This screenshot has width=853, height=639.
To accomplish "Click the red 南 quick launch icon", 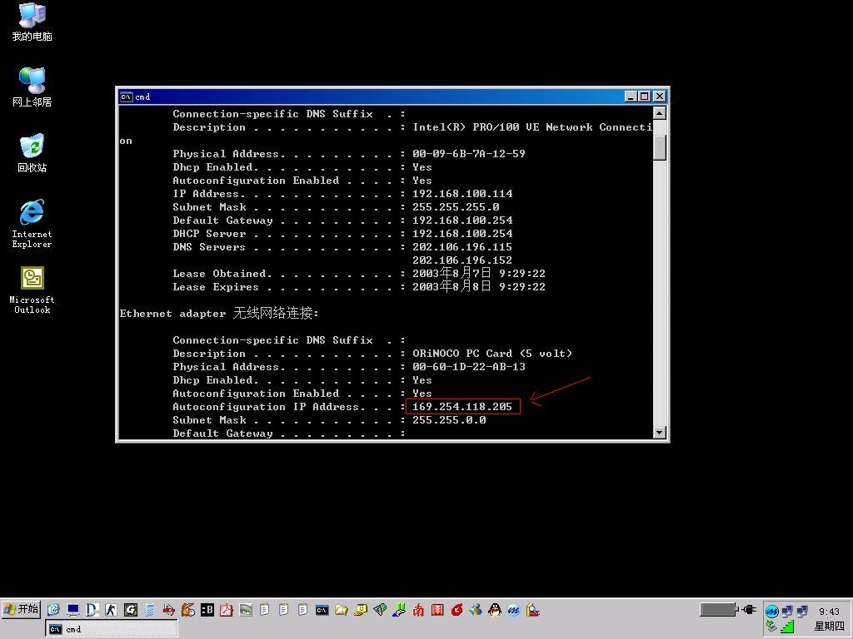I will pos(418,610).
